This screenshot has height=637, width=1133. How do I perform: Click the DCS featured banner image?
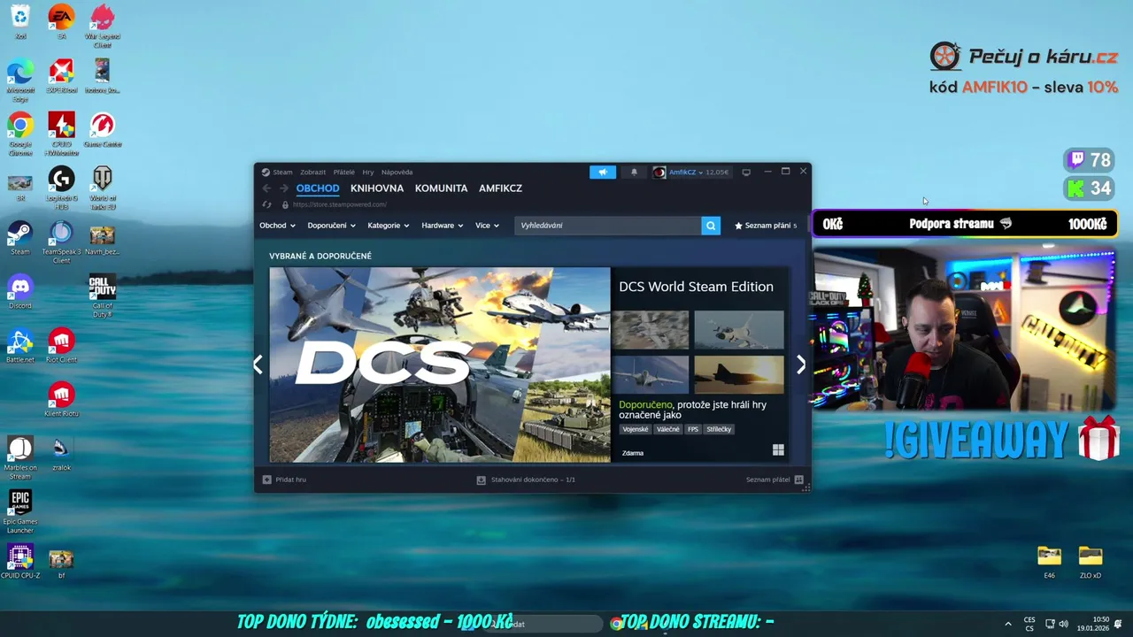coord(440,365)
